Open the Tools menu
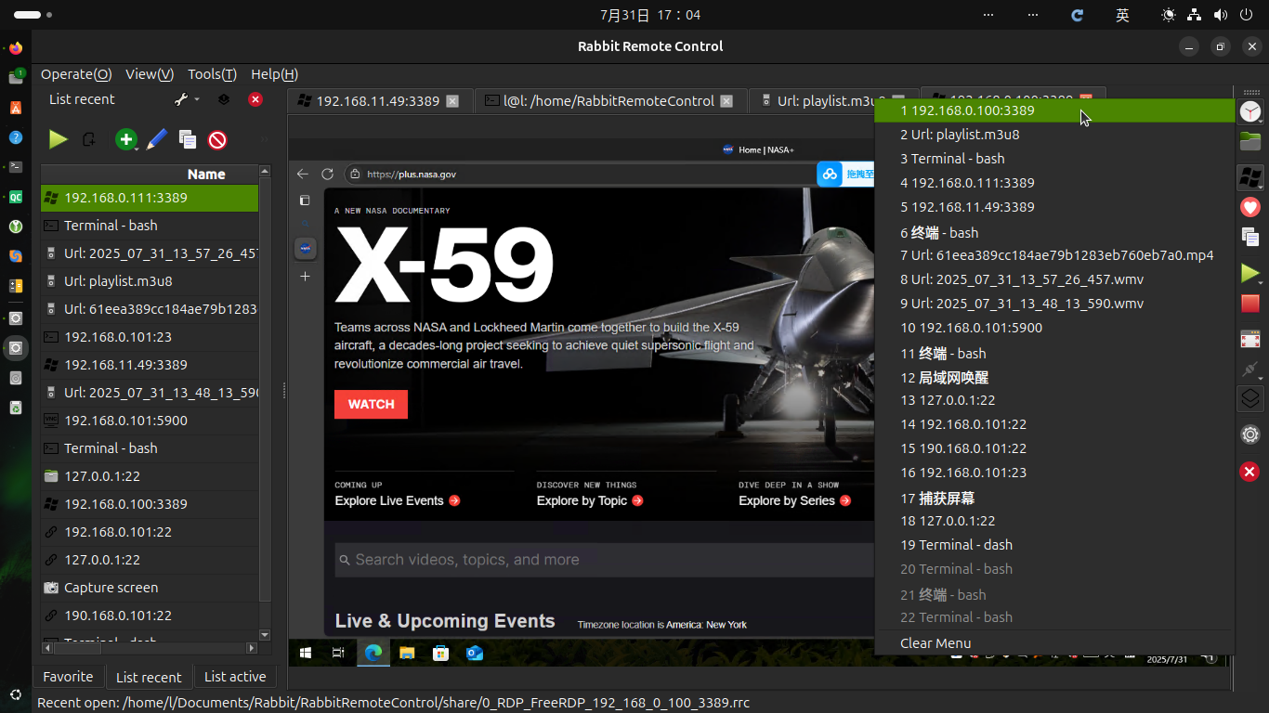The image size is (1269, 713). 211,74
